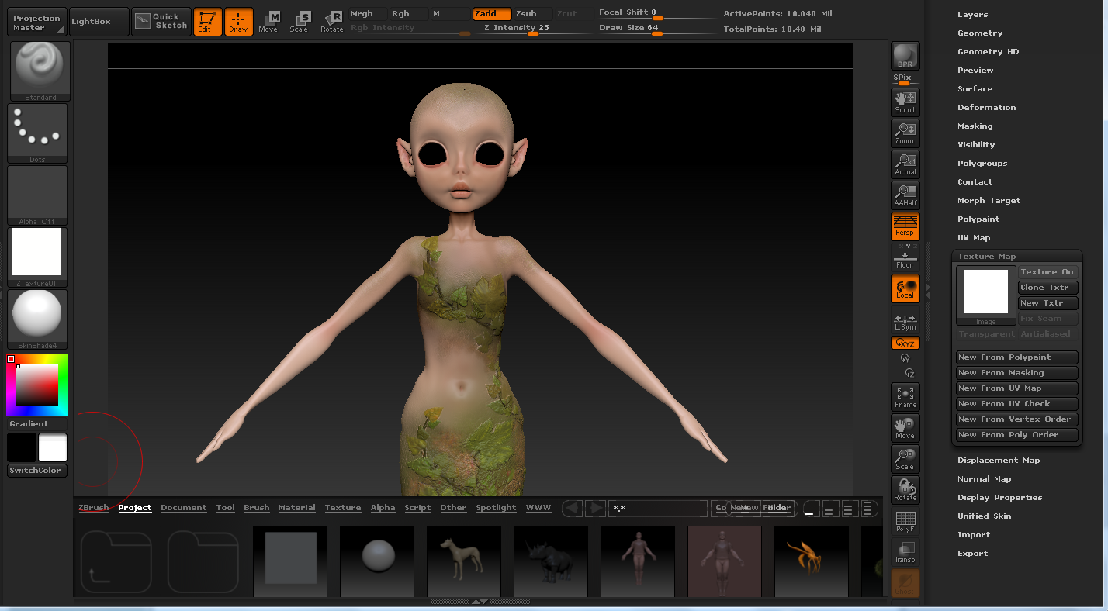Open the SkinShade4 material picker
The image size is (1108, 611).
(37, 319)
